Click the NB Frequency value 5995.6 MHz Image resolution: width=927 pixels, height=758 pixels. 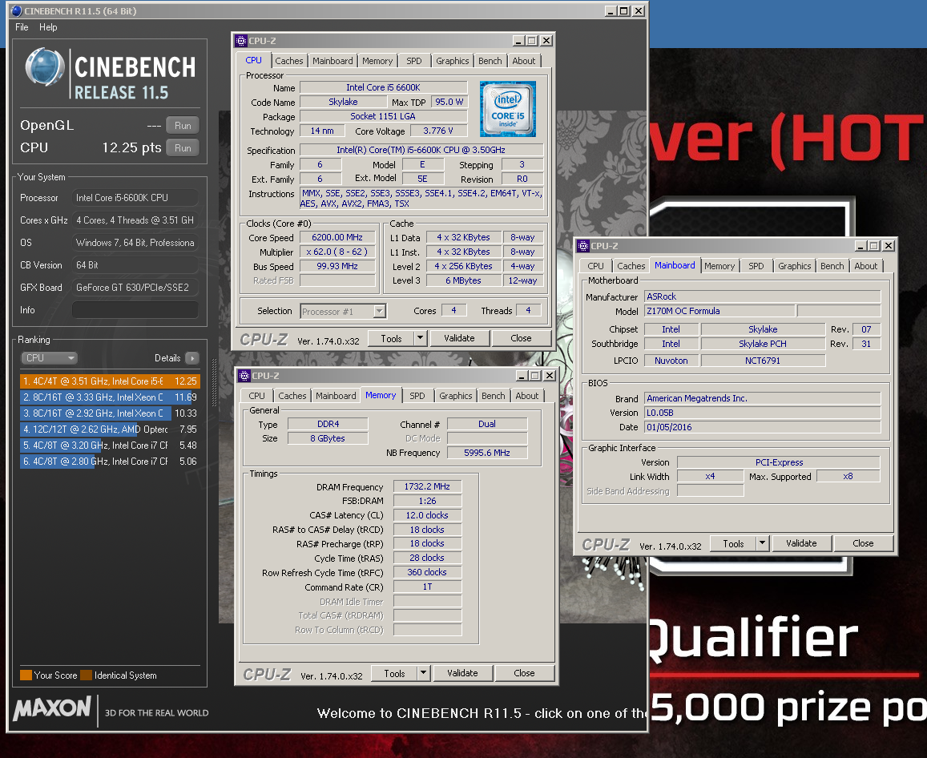[486, 453]
